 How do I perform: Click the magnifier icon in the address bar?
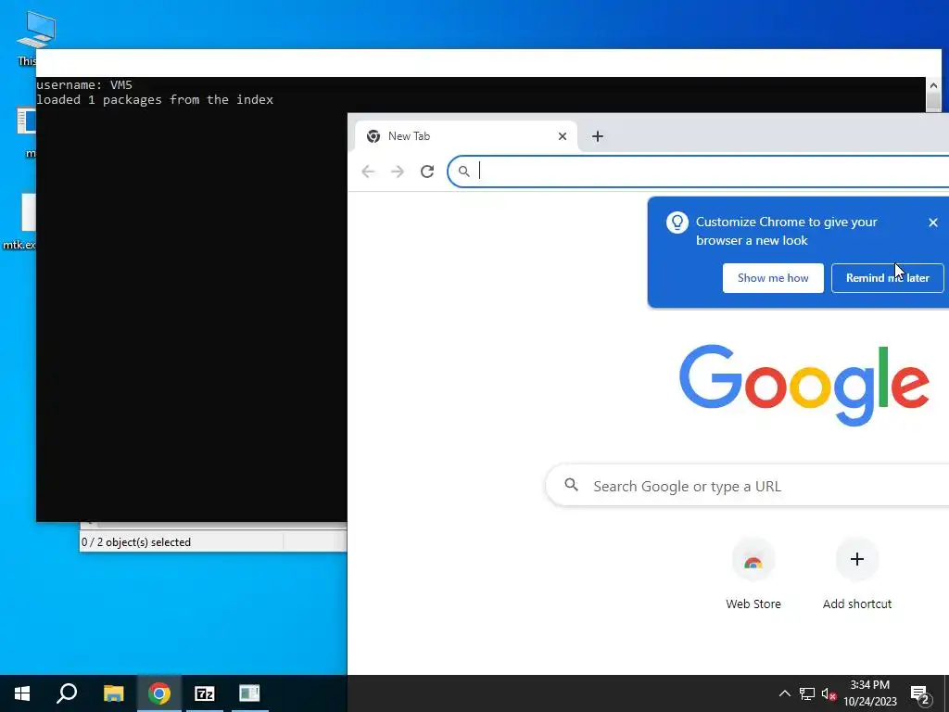(463, 172)
